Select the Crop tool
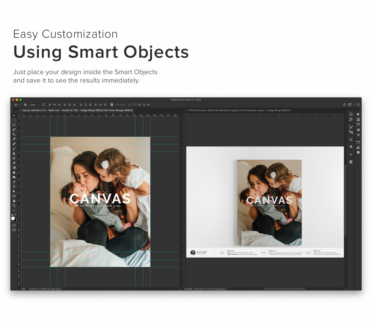 point(14,134)
